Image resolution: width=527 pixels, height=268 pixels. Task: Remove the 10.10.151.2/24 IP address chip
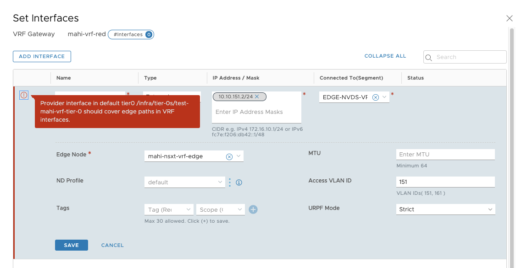point(257,96)
